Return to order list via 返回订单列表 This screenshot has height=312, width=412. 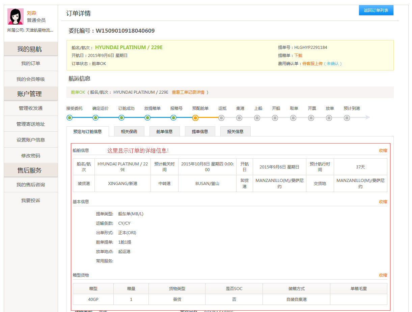pos(376,10)
